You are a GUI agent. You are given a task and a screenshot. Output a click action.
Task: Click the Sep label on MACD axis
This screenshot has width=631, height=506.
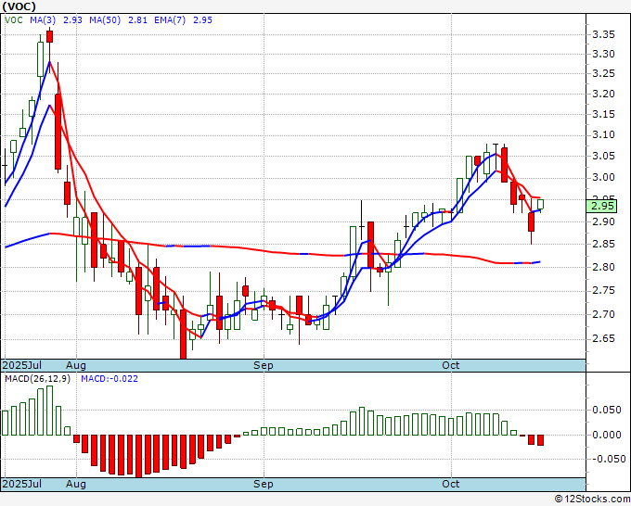coord(264,484)
